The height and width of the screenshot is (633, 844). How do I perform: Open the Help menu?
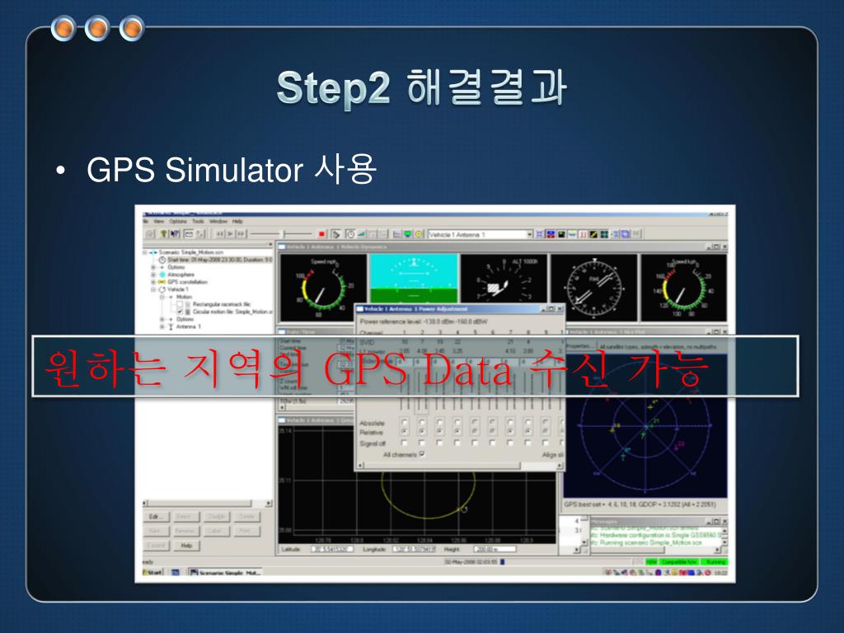coord(237,221)
